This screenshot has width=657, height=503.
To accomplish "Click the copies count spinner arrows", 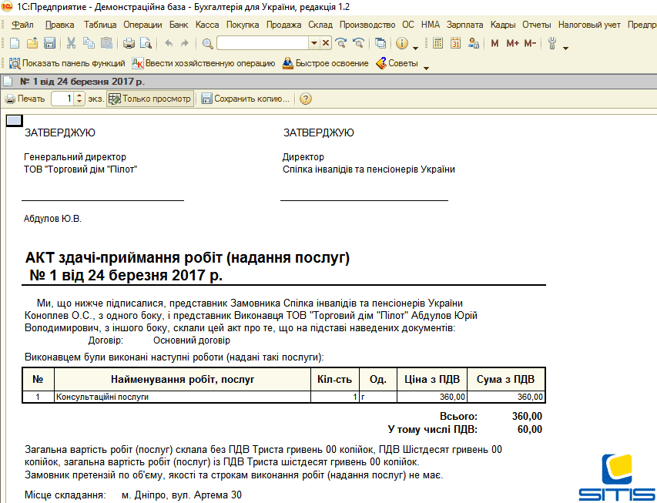I will pos(79,99).
